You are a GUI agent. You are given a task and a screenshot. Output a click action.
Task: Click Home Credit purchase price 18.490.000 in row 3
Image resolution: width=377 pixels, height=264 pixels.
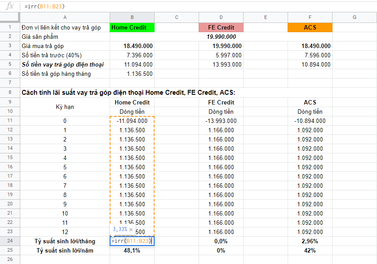point(132,46)
